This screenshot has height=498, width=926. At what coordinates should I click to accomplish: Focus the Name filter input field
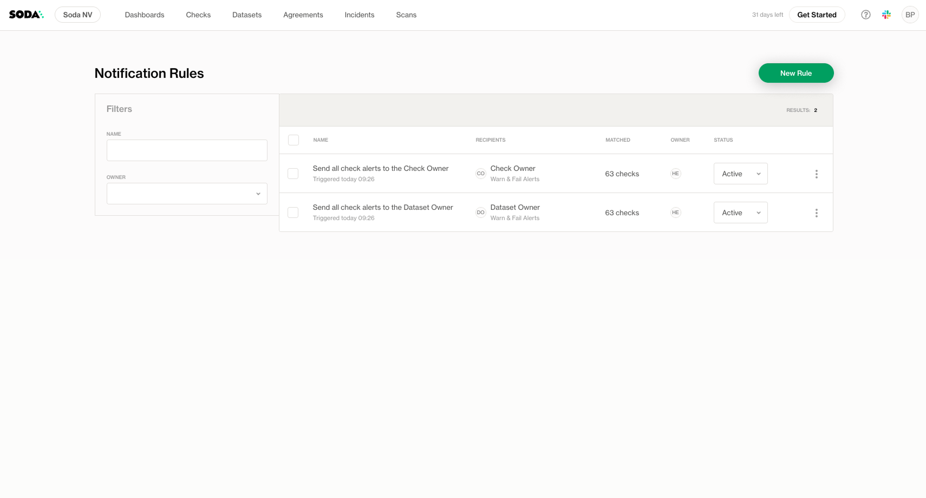coord(187,150)
